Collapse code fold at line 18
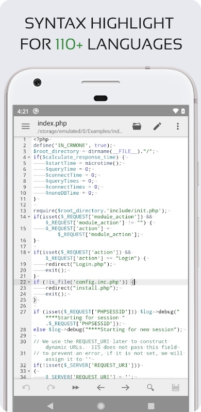This screenshot has width=201, height=412. (29, 252)
